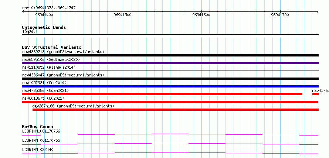Open the nsv4735386 (Quan2021) label

click(x=45, y=90)
